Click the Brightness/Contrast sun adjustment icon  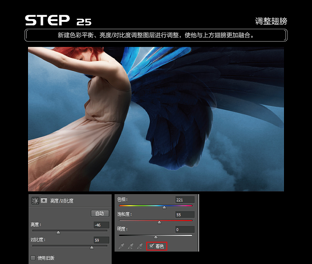pyautogui.click(x=35, y=201)
